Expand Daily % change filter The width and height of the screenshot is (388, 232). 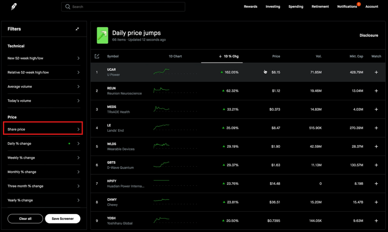point(44,143)
